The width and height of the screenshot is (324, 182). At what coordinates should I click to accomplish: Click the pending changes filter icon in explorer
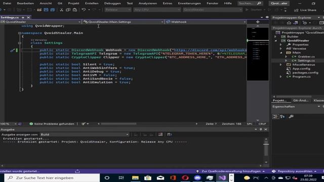(305, 23)
